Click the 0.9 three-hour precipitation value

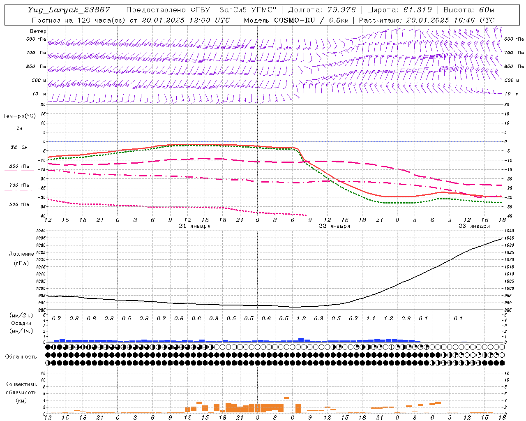pyautogui.click(x=406, y=318)
